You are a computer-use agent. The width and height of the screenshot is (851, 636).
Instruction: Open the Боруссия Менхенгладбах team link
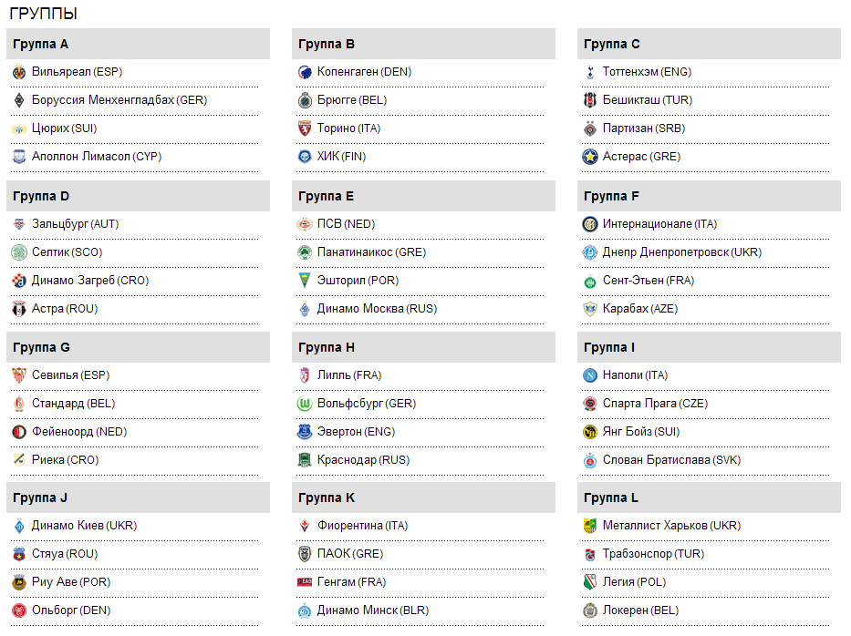(x=119, y=100)
